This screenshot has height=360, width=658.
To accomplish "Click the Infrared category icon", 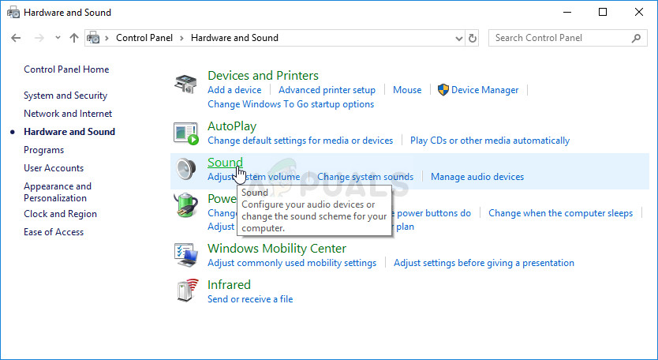I will 186,291.
